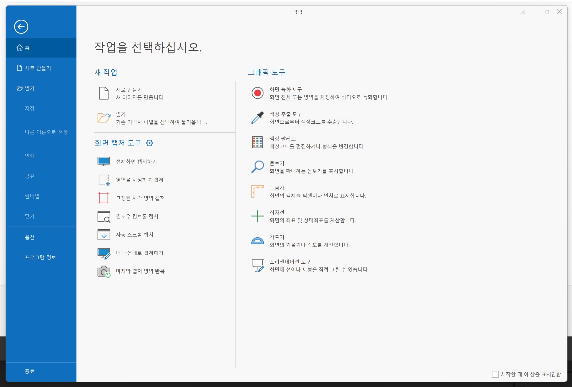The height and width of the screenshot is (387, 572).
Task: Click the auto scroll capture icon
Action: (x=104, y=235)
